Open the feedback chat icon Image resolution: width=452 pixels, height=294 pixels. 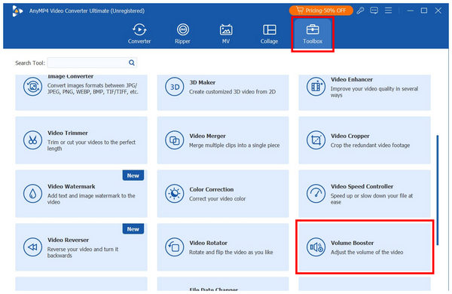374,11
